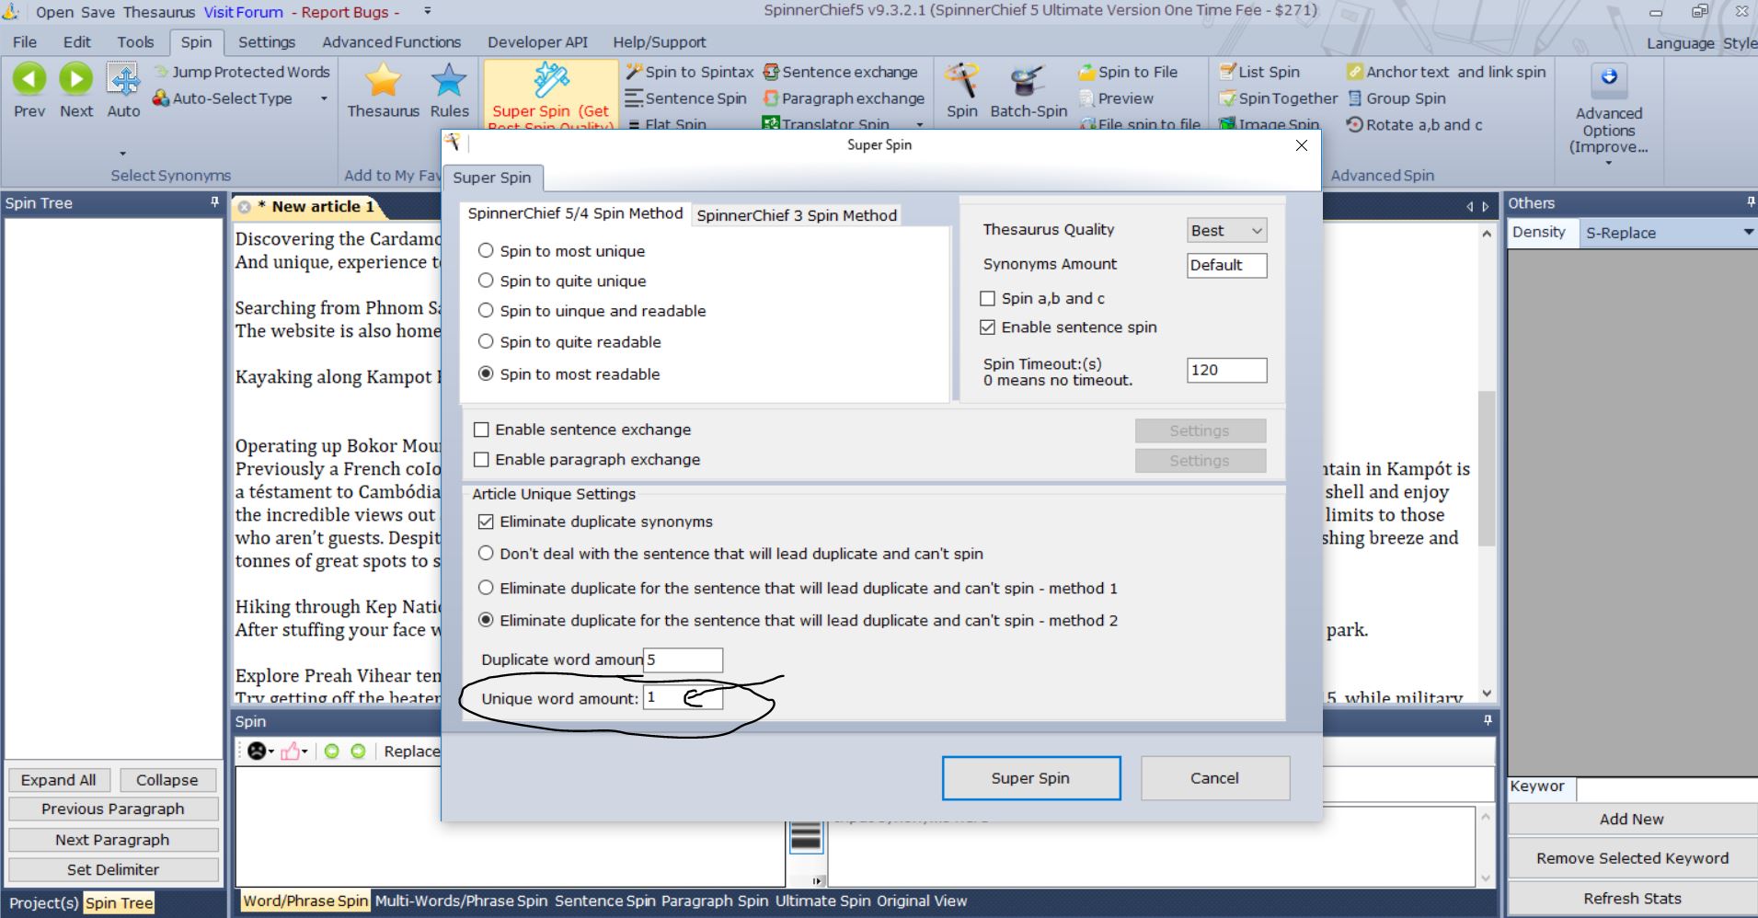The height and width of the screenshot is (918, 1758).
Task: Click the Batch-Spin icon
Action: 1028,81
